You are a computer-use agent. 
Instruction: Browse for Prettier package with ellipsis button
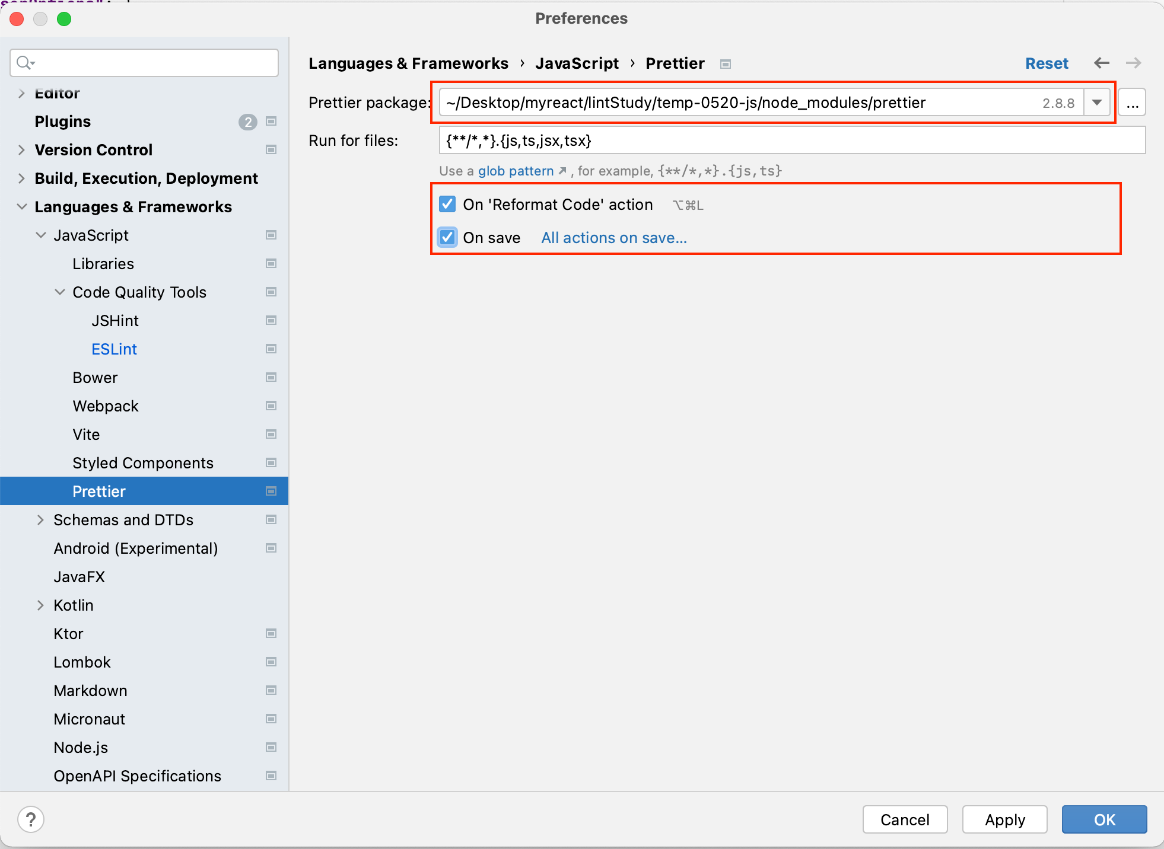(x=1132, y=103)
